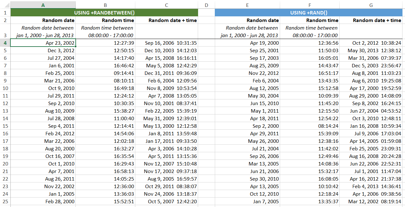Viewport: 405px width, 207px height.
Task: Click the Select All corner of the grid
Action: coord(5,5)
